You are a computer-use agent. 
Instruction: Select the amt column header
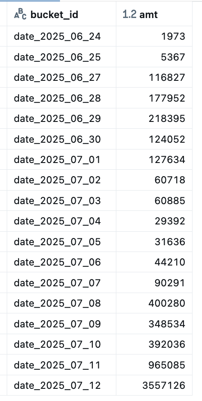(154, 14)
